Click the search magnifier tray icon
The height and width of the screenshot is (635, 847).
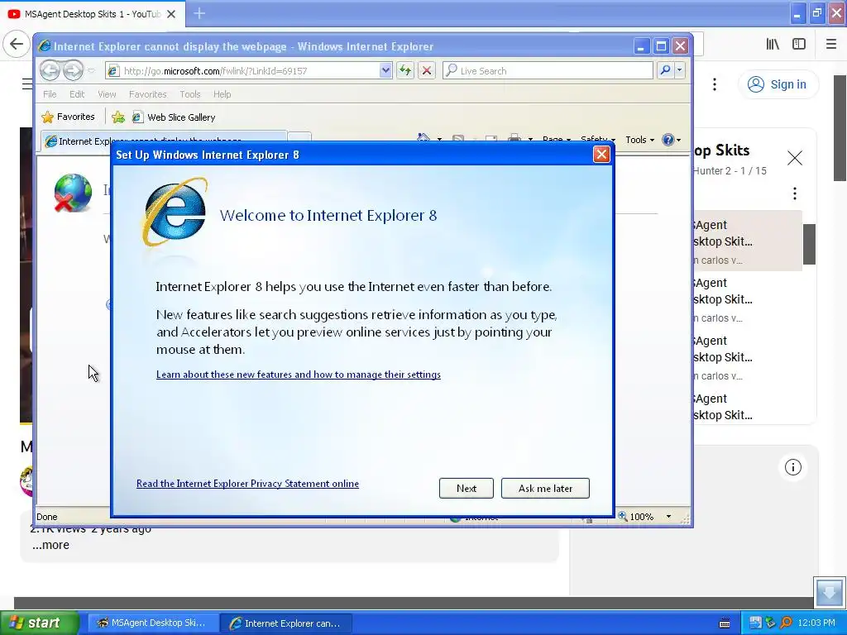tap(786, 623)
